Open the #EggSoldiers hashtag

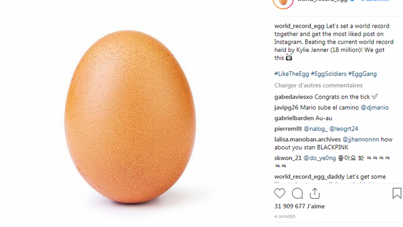pos(329,74)
